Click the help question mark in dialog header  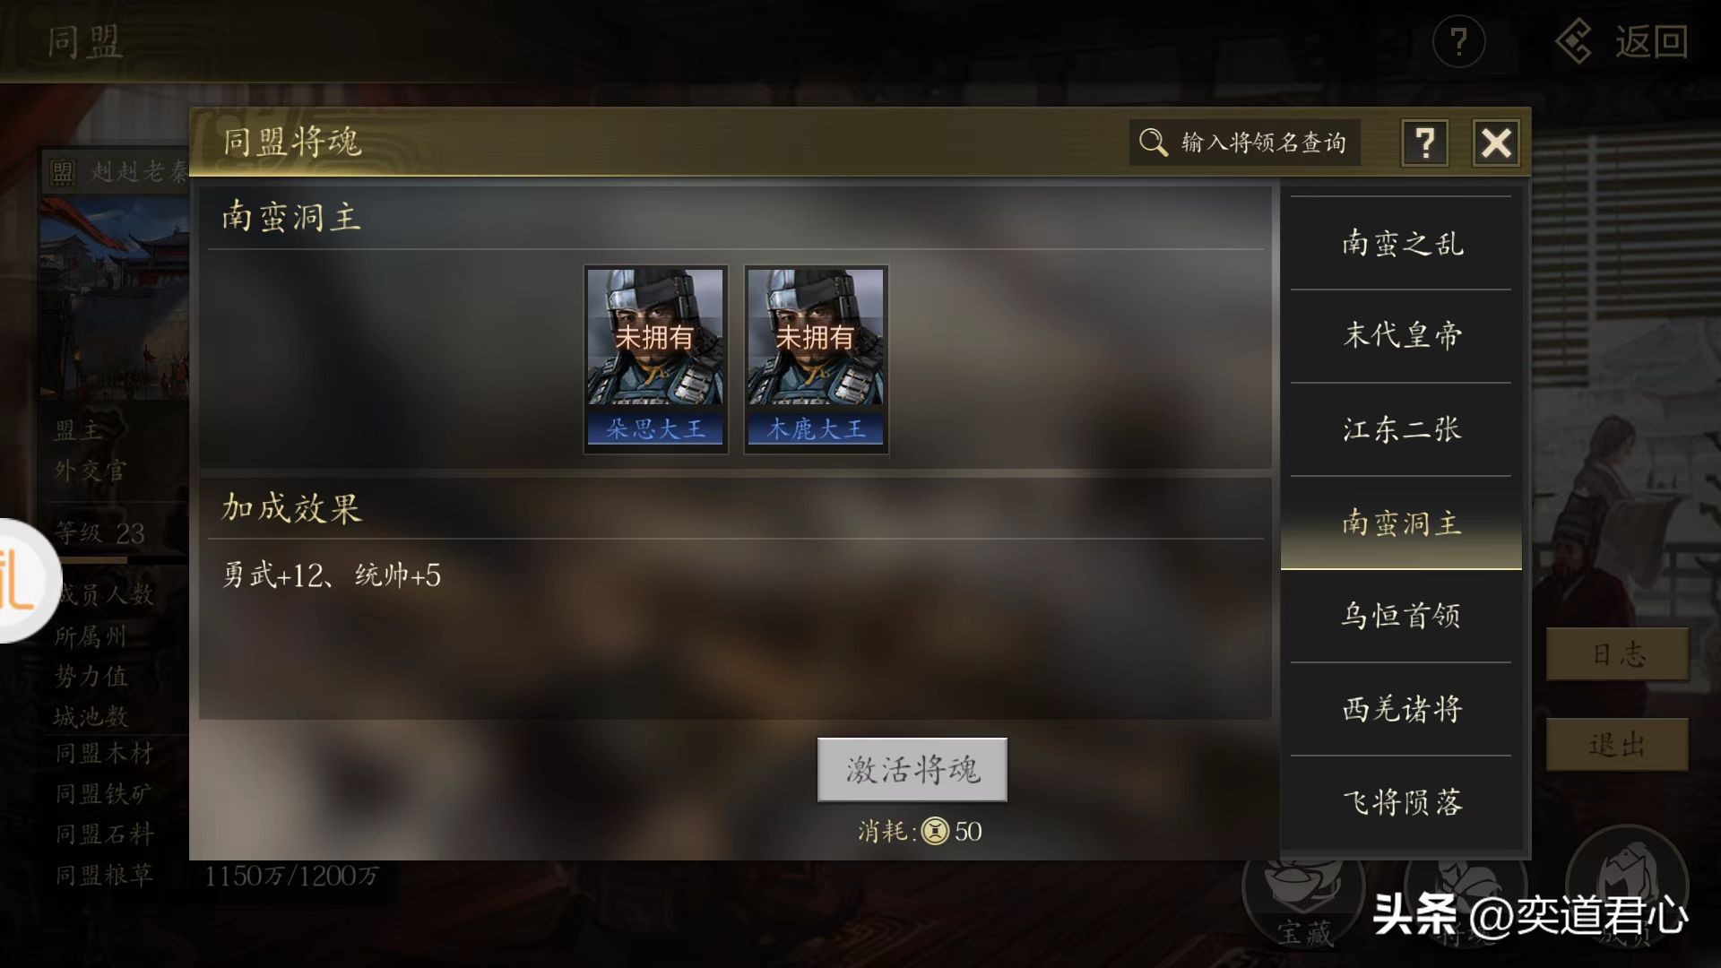[1424, 143]
